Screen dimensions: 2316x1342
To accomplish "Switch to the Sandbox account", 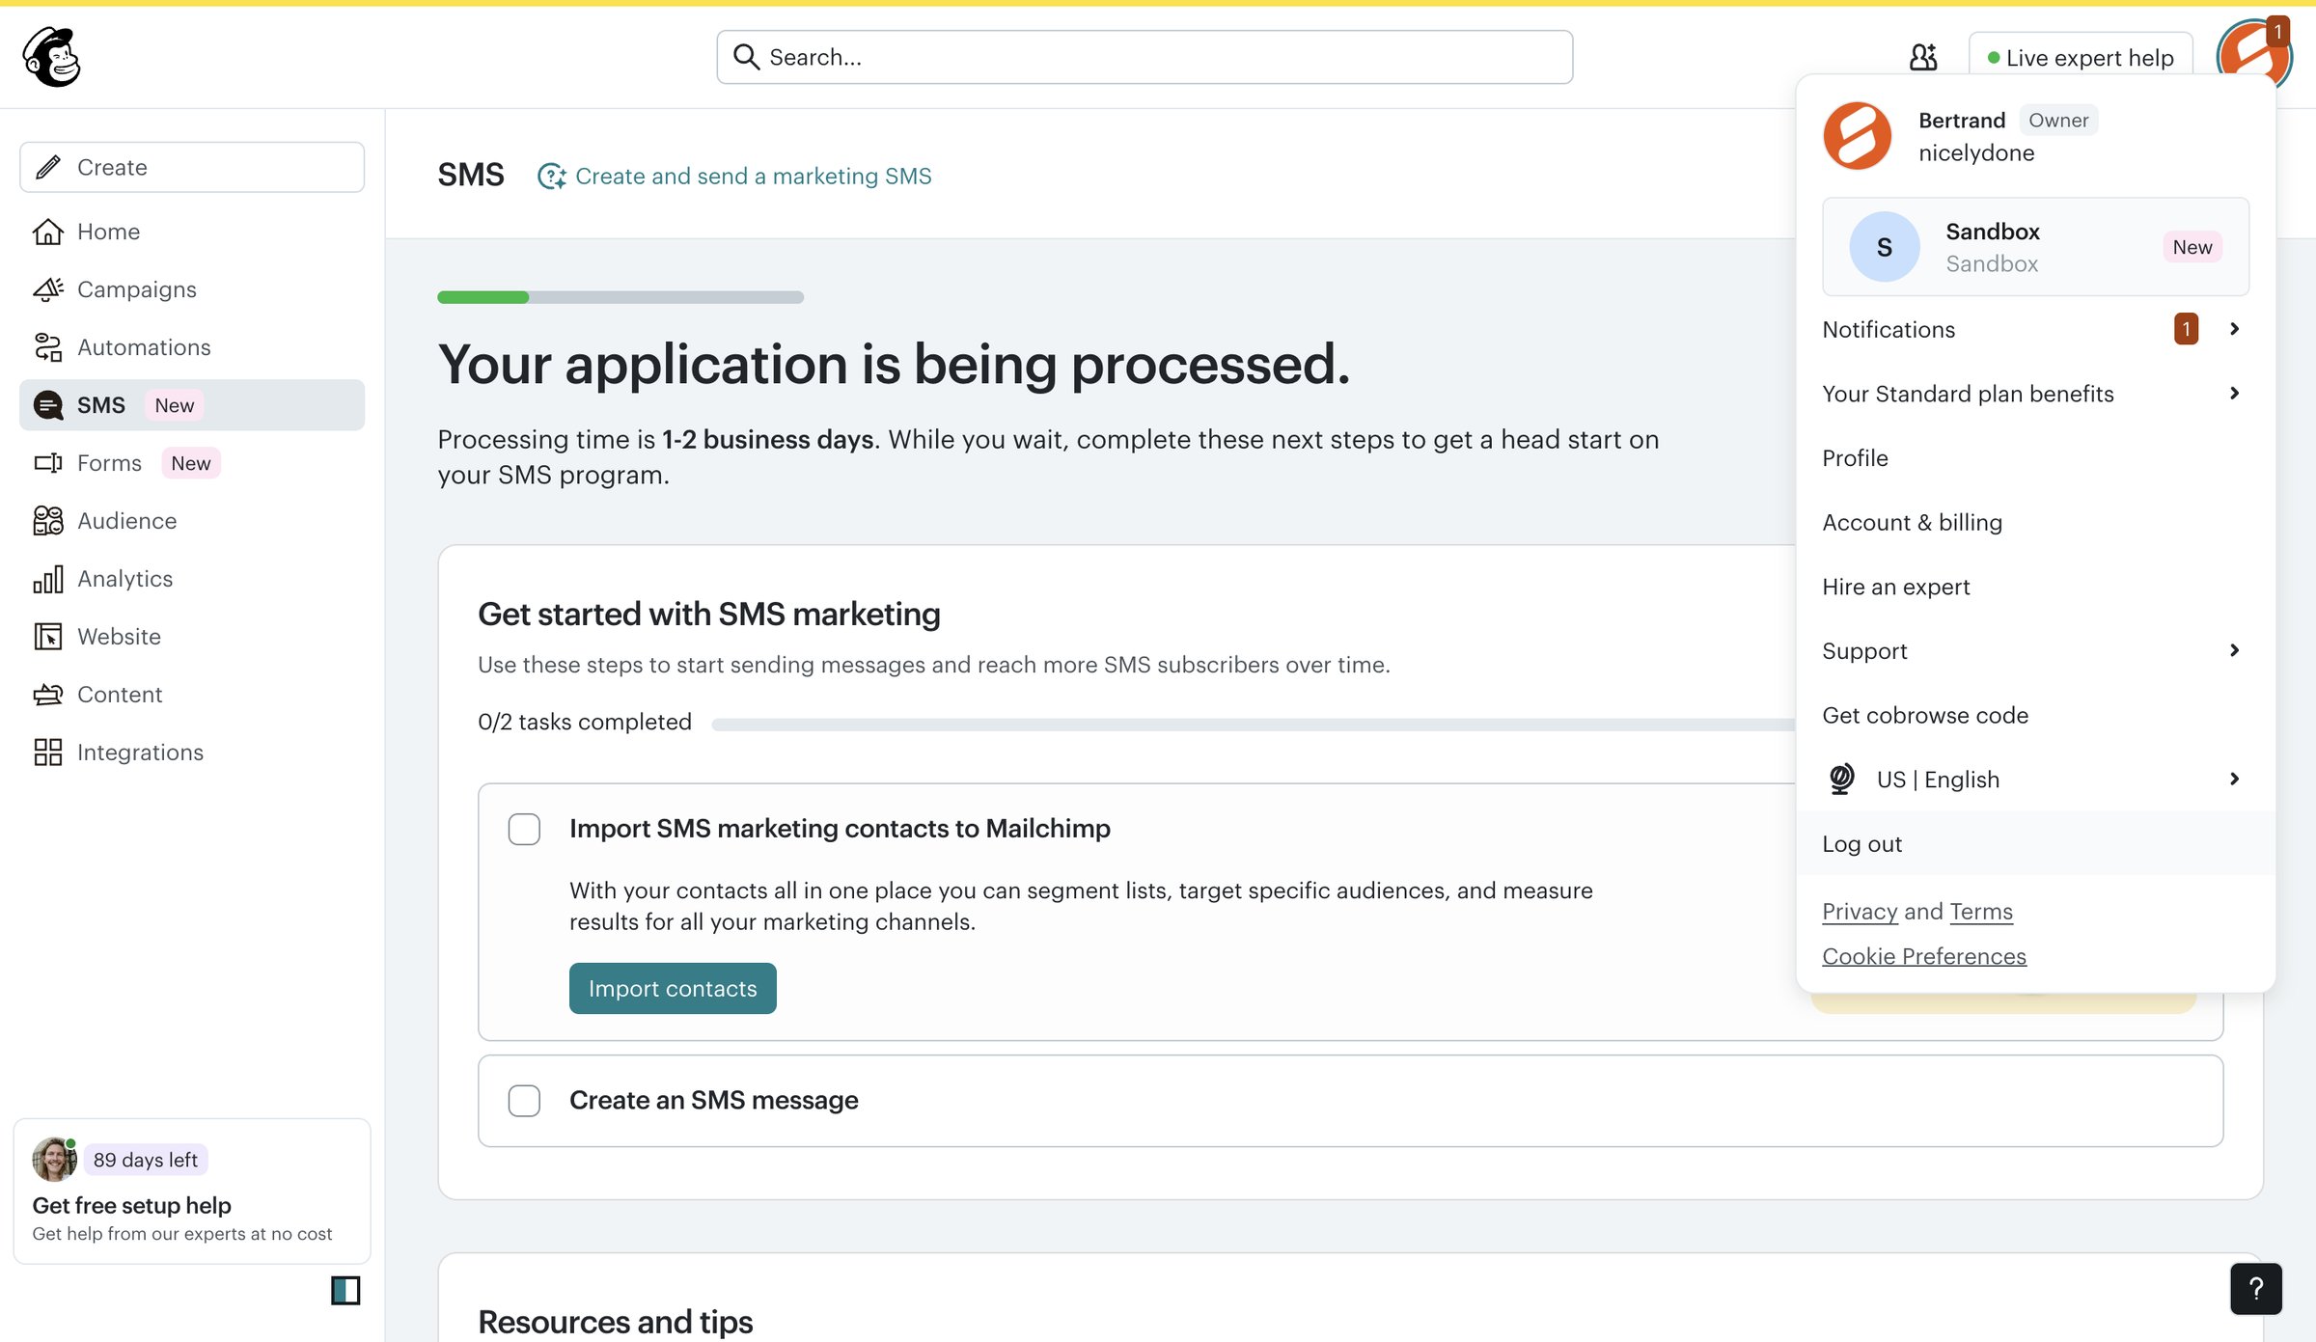I will click(x=2035, y=247).
